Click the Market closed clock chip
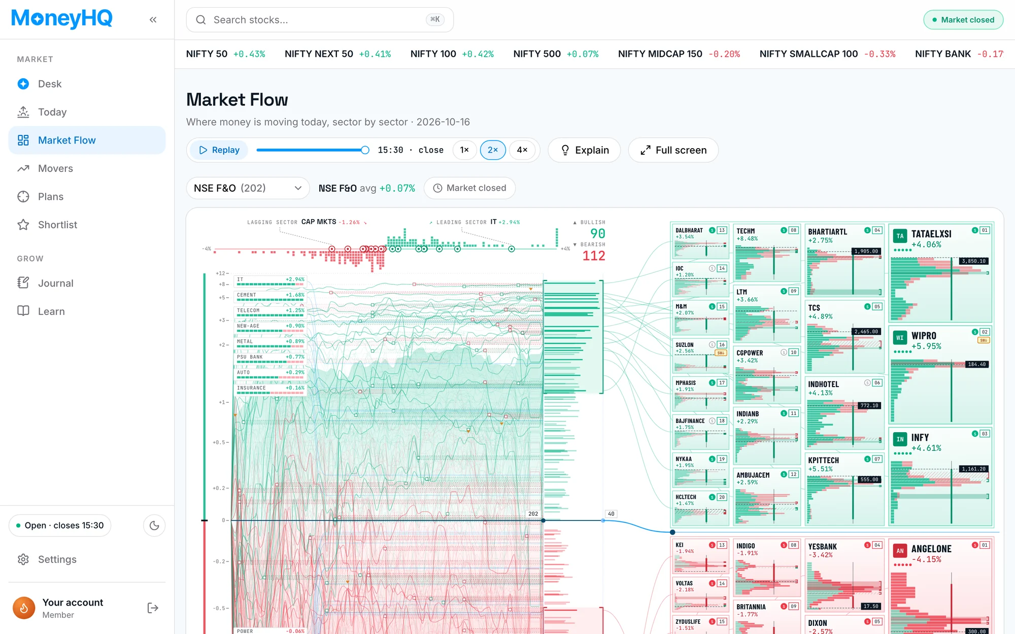This screenshot has width=1015, height=634. pos(469,188)
